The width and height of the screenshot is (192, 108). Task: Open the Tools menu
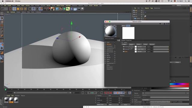click(x=19, y=5)
